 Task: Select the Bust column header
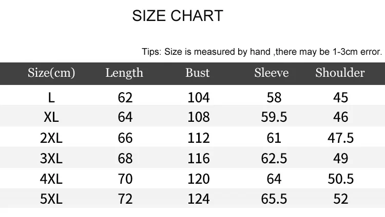[198, 73]
